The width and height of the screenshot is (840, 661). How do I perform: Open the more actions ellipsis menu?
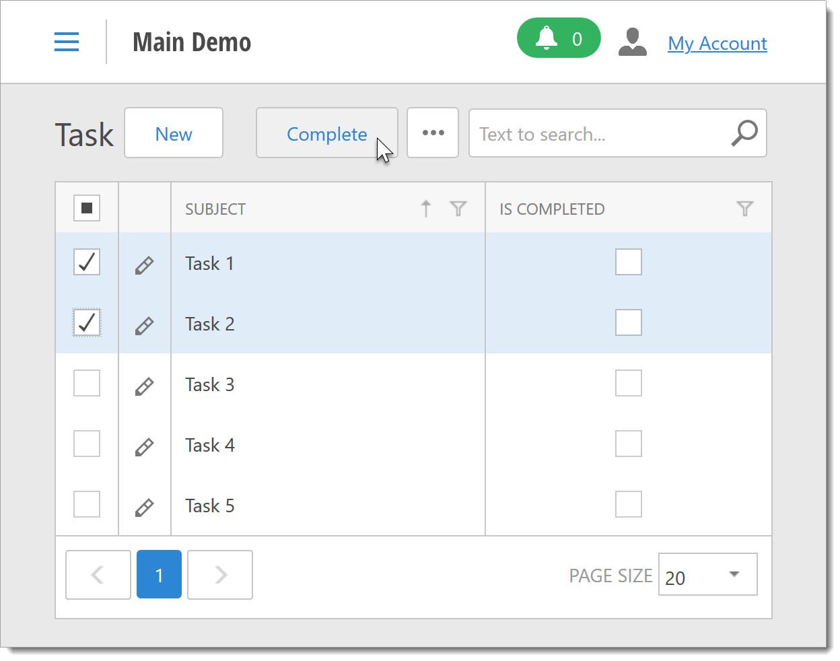tap(433, 133)
